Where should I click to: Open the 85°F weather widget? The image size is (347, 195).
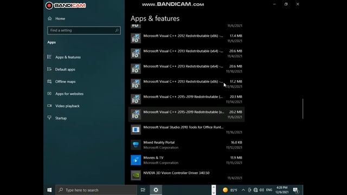(230, 190)
